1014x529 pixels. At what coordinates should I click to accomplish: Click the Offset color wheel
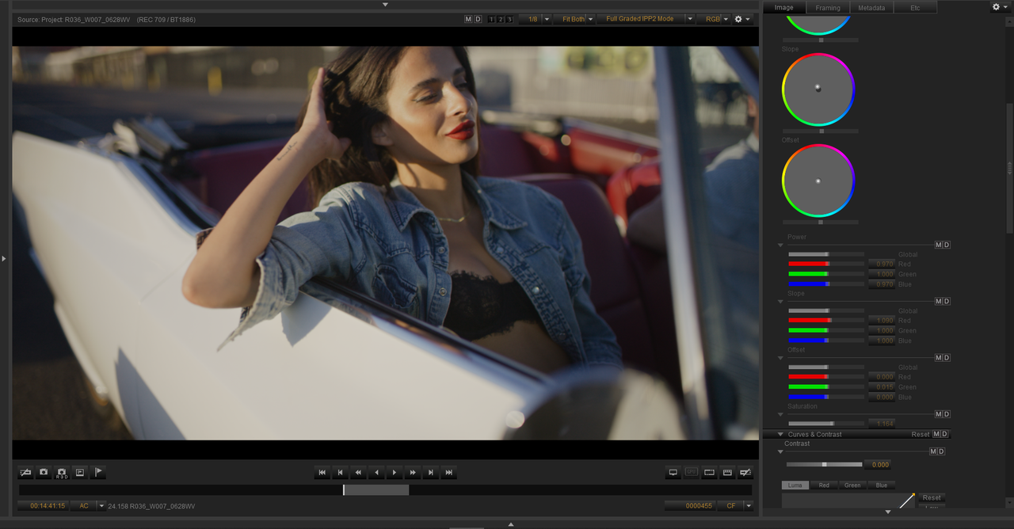point(818,181)
